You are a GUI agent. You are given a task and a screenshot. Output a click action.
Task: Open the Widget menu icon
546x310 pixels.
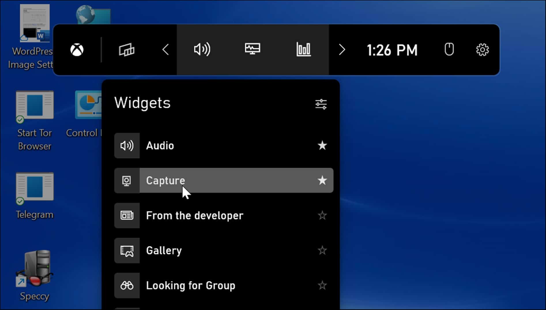tap(127, 50)
